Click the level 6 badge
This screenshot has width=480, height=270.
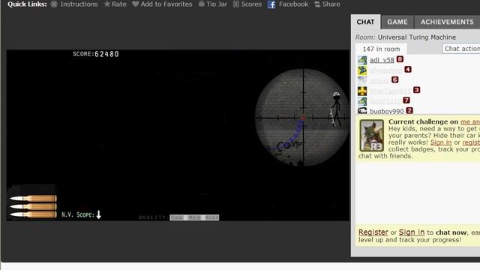(x=395, y=79)
